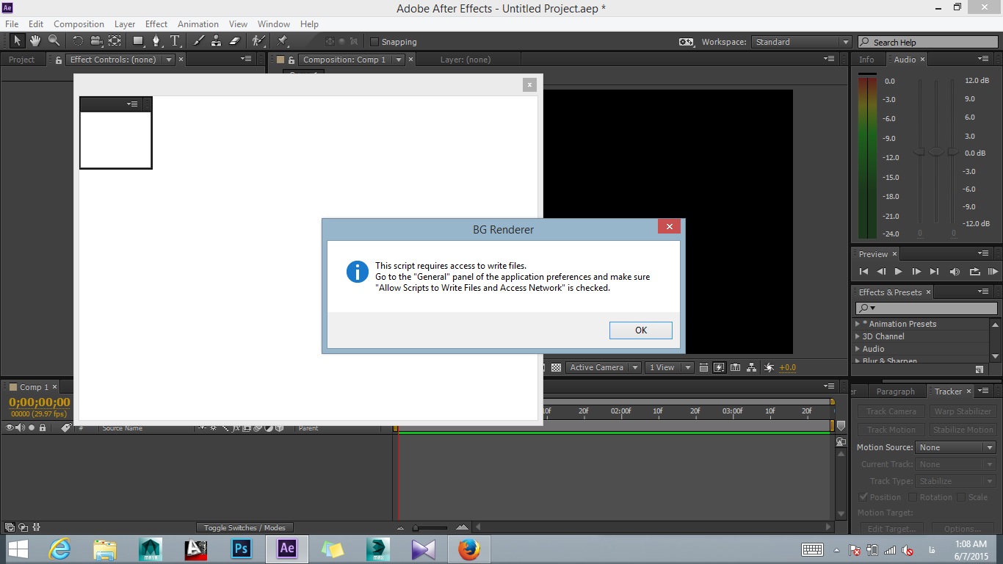Click Toggle Switches / Modes button

point(245,527)
